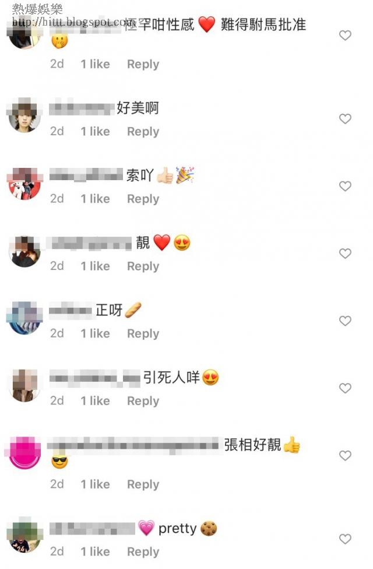
Task: Like the 引死人咩 comment
Action: coord(344,388)
